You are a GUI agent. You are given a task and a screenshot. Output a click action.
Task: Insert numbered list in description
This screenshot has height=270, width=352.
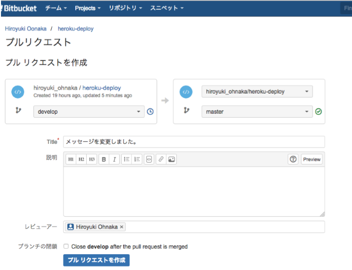point(137,159)
